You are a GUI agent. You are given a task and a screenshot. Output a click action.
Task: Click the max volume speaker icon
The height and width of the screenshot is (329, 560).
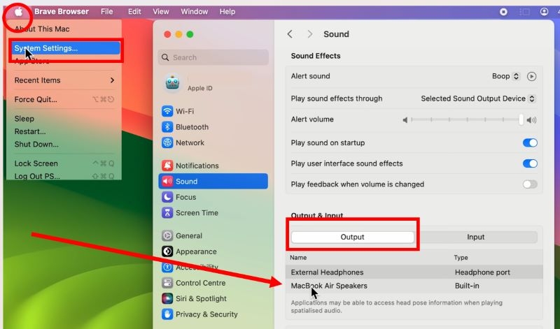click(x=531, y=120)
